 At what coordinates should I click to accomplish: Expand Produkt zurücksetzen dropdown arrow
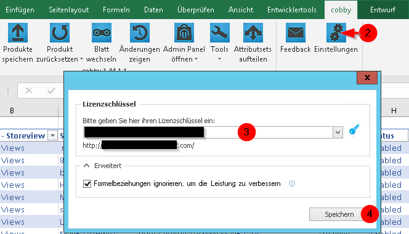click(82, 59)
